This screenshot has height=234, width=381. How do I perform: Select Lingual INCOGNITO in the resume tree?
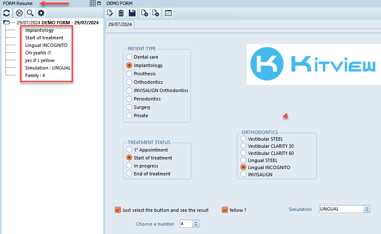[46, 45]
